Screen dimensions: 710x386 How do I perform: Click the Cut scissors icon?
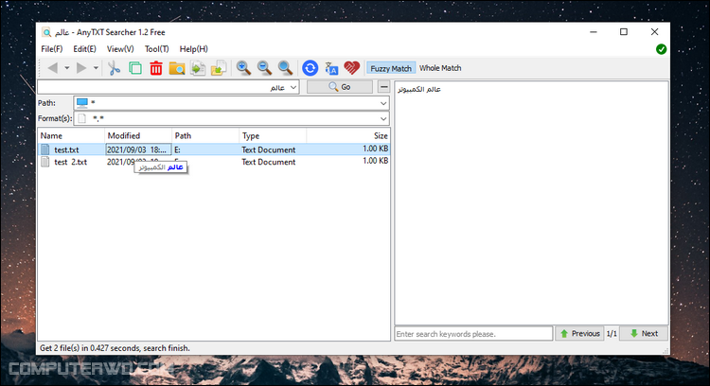[115, 68]
